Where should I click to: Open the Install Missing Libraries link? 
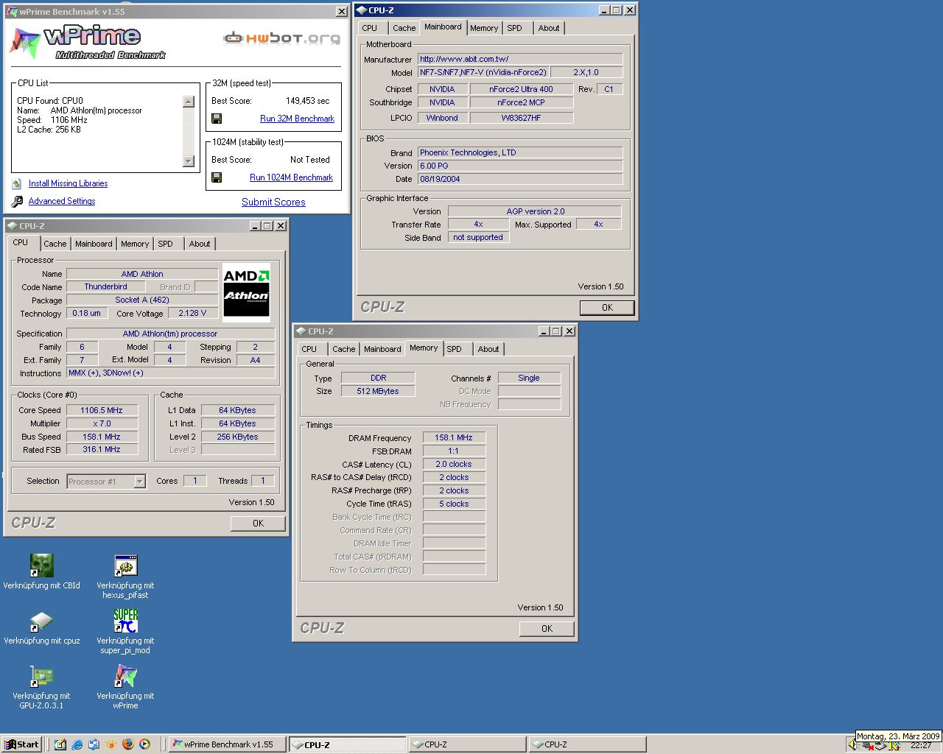pos(68,184)
